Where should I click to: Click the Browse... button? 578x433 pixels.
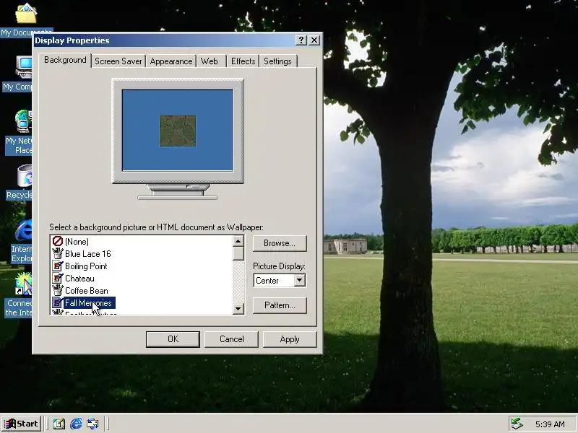(280, 243)
